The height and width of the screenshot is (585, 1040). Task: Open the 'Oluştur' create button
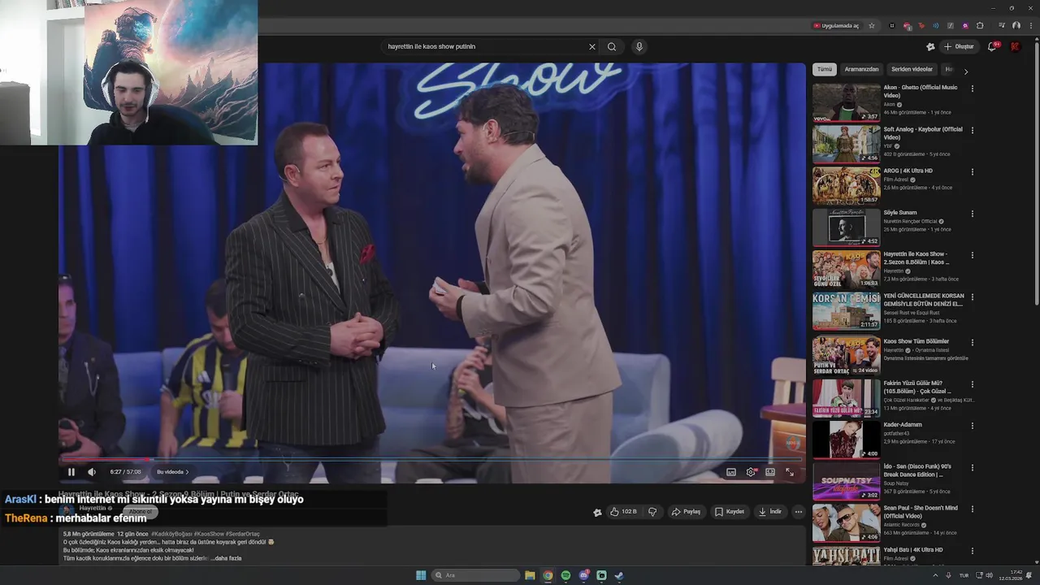click(x=959, y=46)
